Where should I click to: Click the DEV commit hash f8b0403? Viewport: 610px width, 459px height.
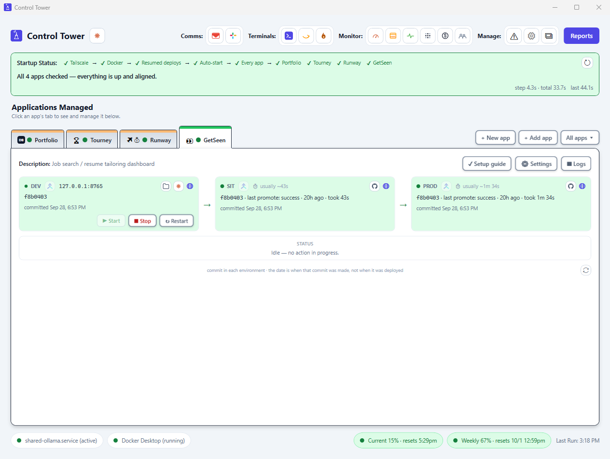coord(35,197)
